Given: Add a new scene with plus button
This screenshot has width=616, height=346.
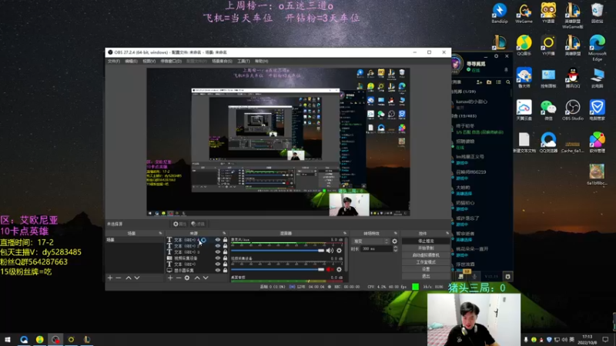Looking at the screenshot, I should 110,278.
